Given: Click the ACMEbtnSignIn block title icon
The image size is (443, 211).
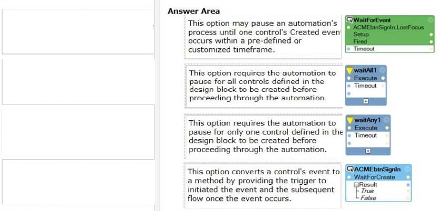Looking at the screenshot, I should [351, 169].
